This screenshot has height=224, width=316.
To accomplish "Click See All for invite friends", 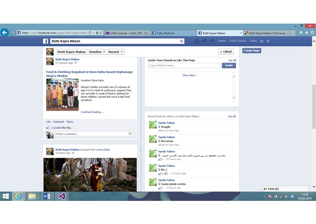I will pyautogui.click(x=232, y=60).
